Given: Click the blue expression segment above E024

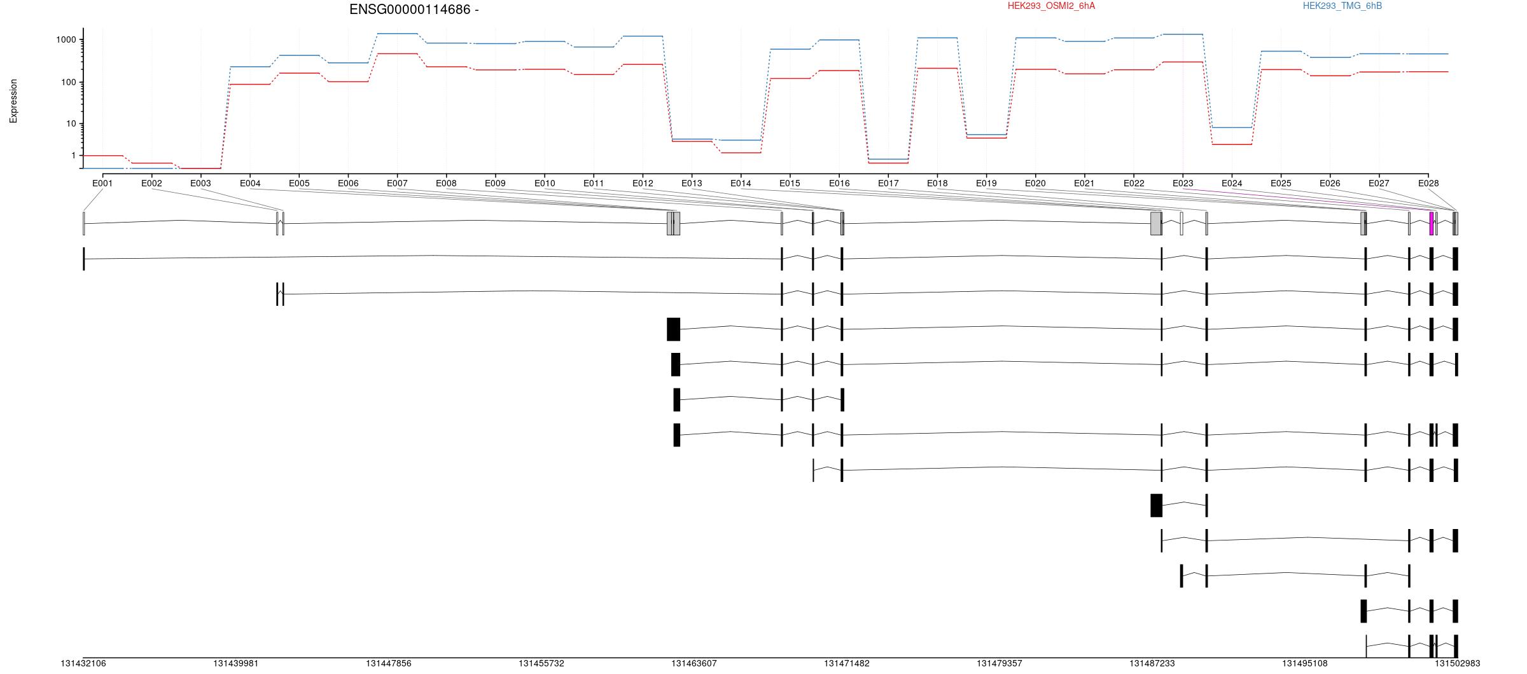Looking at the screenshot, I should [x=1232, y=128].
